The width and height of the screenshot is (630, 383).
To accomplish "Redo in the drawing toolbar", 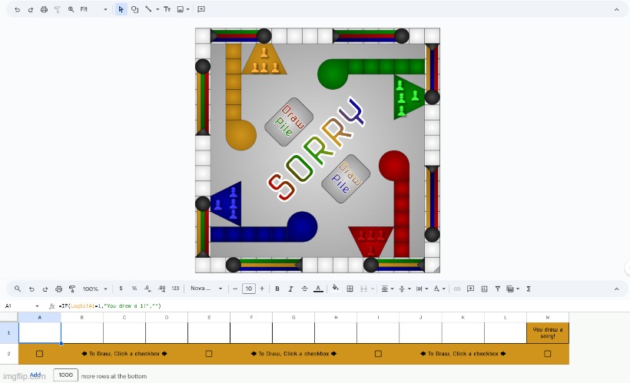I will (31, 9).
